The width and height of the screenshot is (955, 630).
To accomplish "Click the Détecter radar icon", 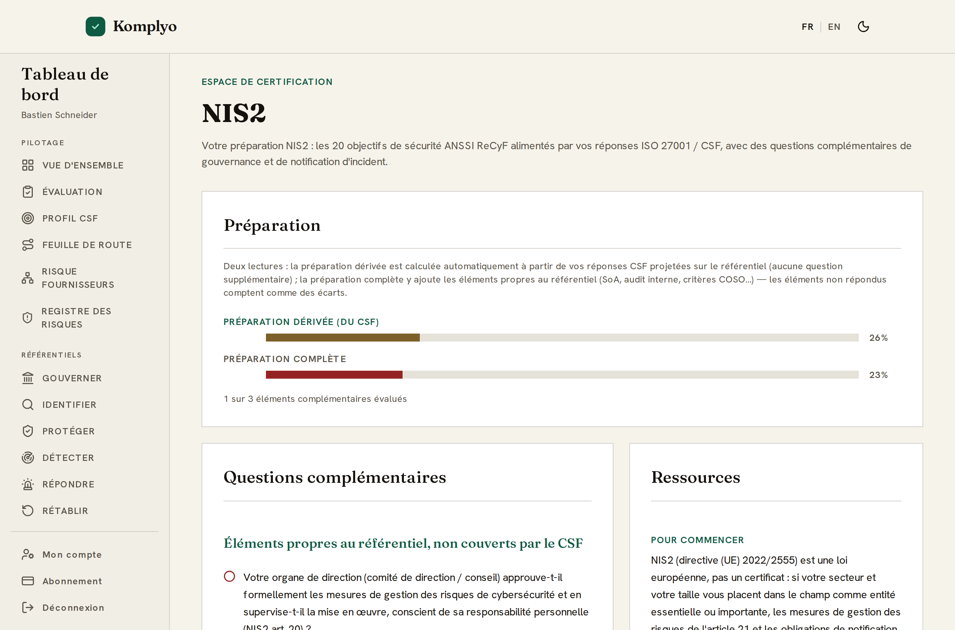I will pyautogui.click(x=28, y=458).
